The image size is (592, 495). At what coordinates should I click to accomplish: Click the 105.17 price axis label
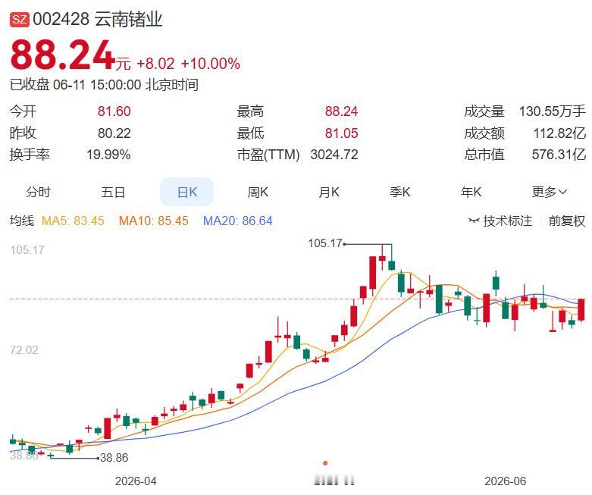click(27, 250)
